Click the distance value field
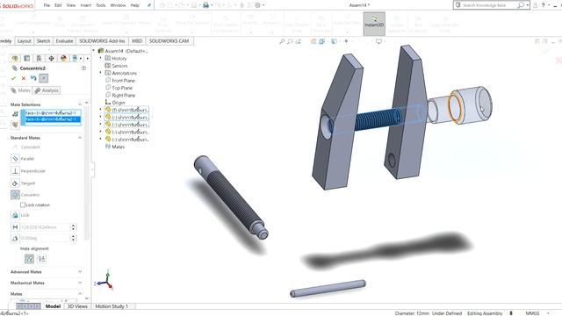Viewport: 562px width, 316px height. pyautogui.click(x=45, y=227)
